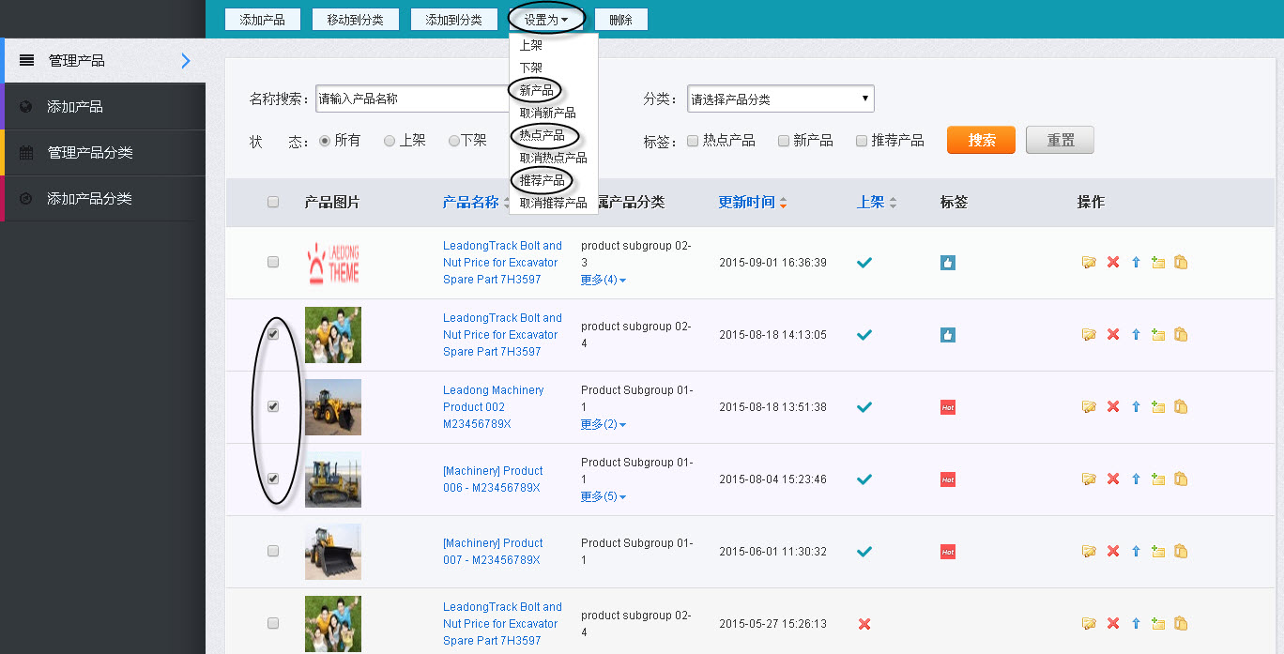Open 管理产品分类 in the sidebar

point(89,153)
